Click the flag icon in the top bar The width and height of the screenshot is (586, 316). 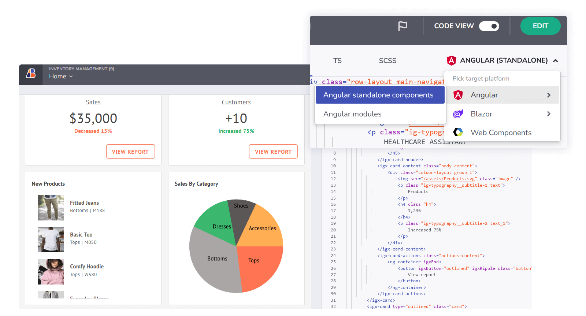(x=403, y=26)
